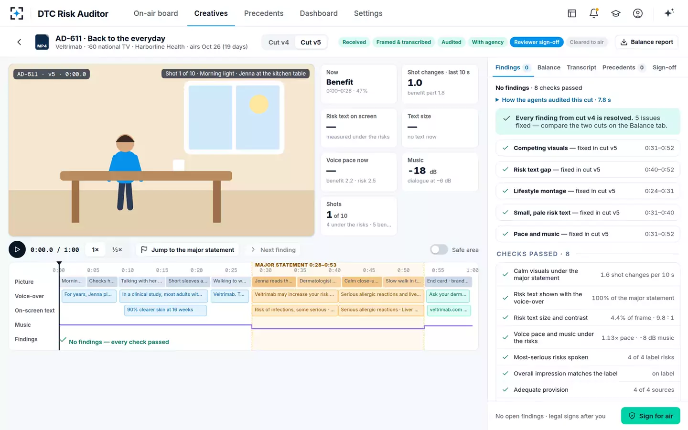Set playback speed to 1×

tap(96, 249)
